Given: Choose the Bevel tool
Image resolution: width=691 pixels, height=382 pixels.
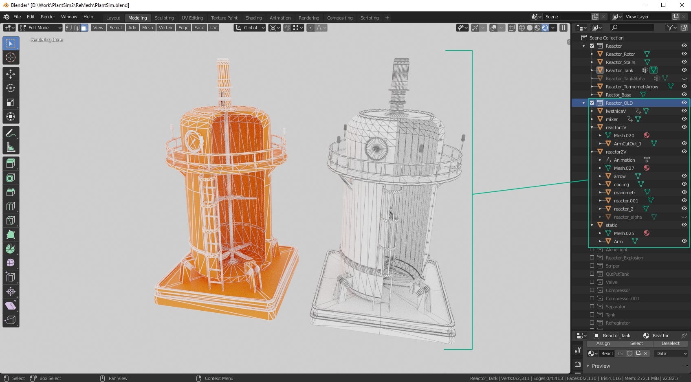Looking at the screenshot, I should 11,192.
